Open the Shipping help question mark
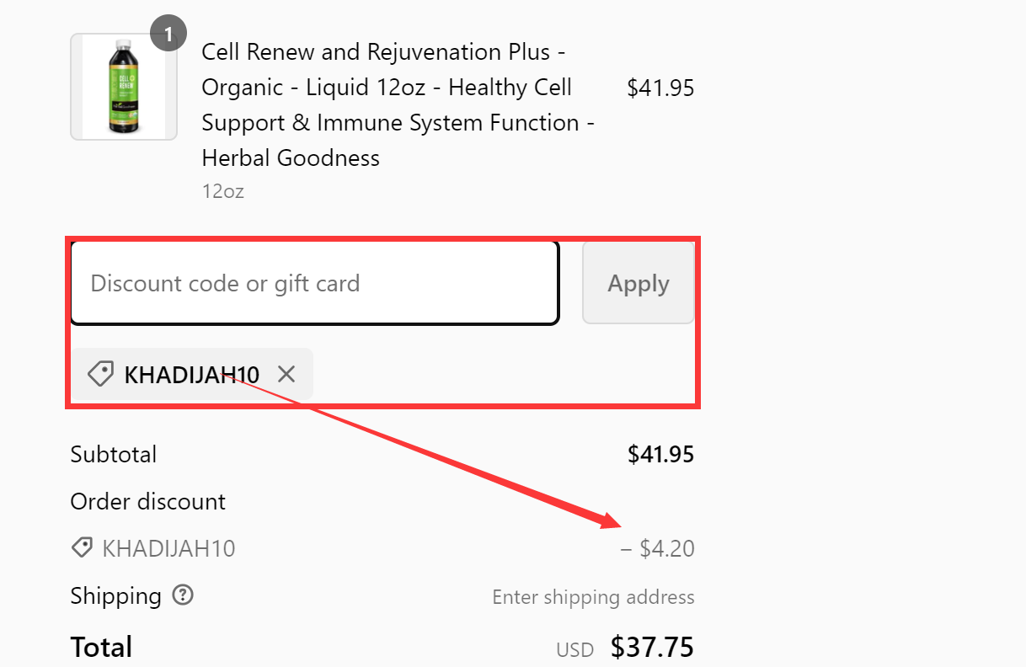Image resolution: width=1026 pixels, height=667 pixels. 183,595
